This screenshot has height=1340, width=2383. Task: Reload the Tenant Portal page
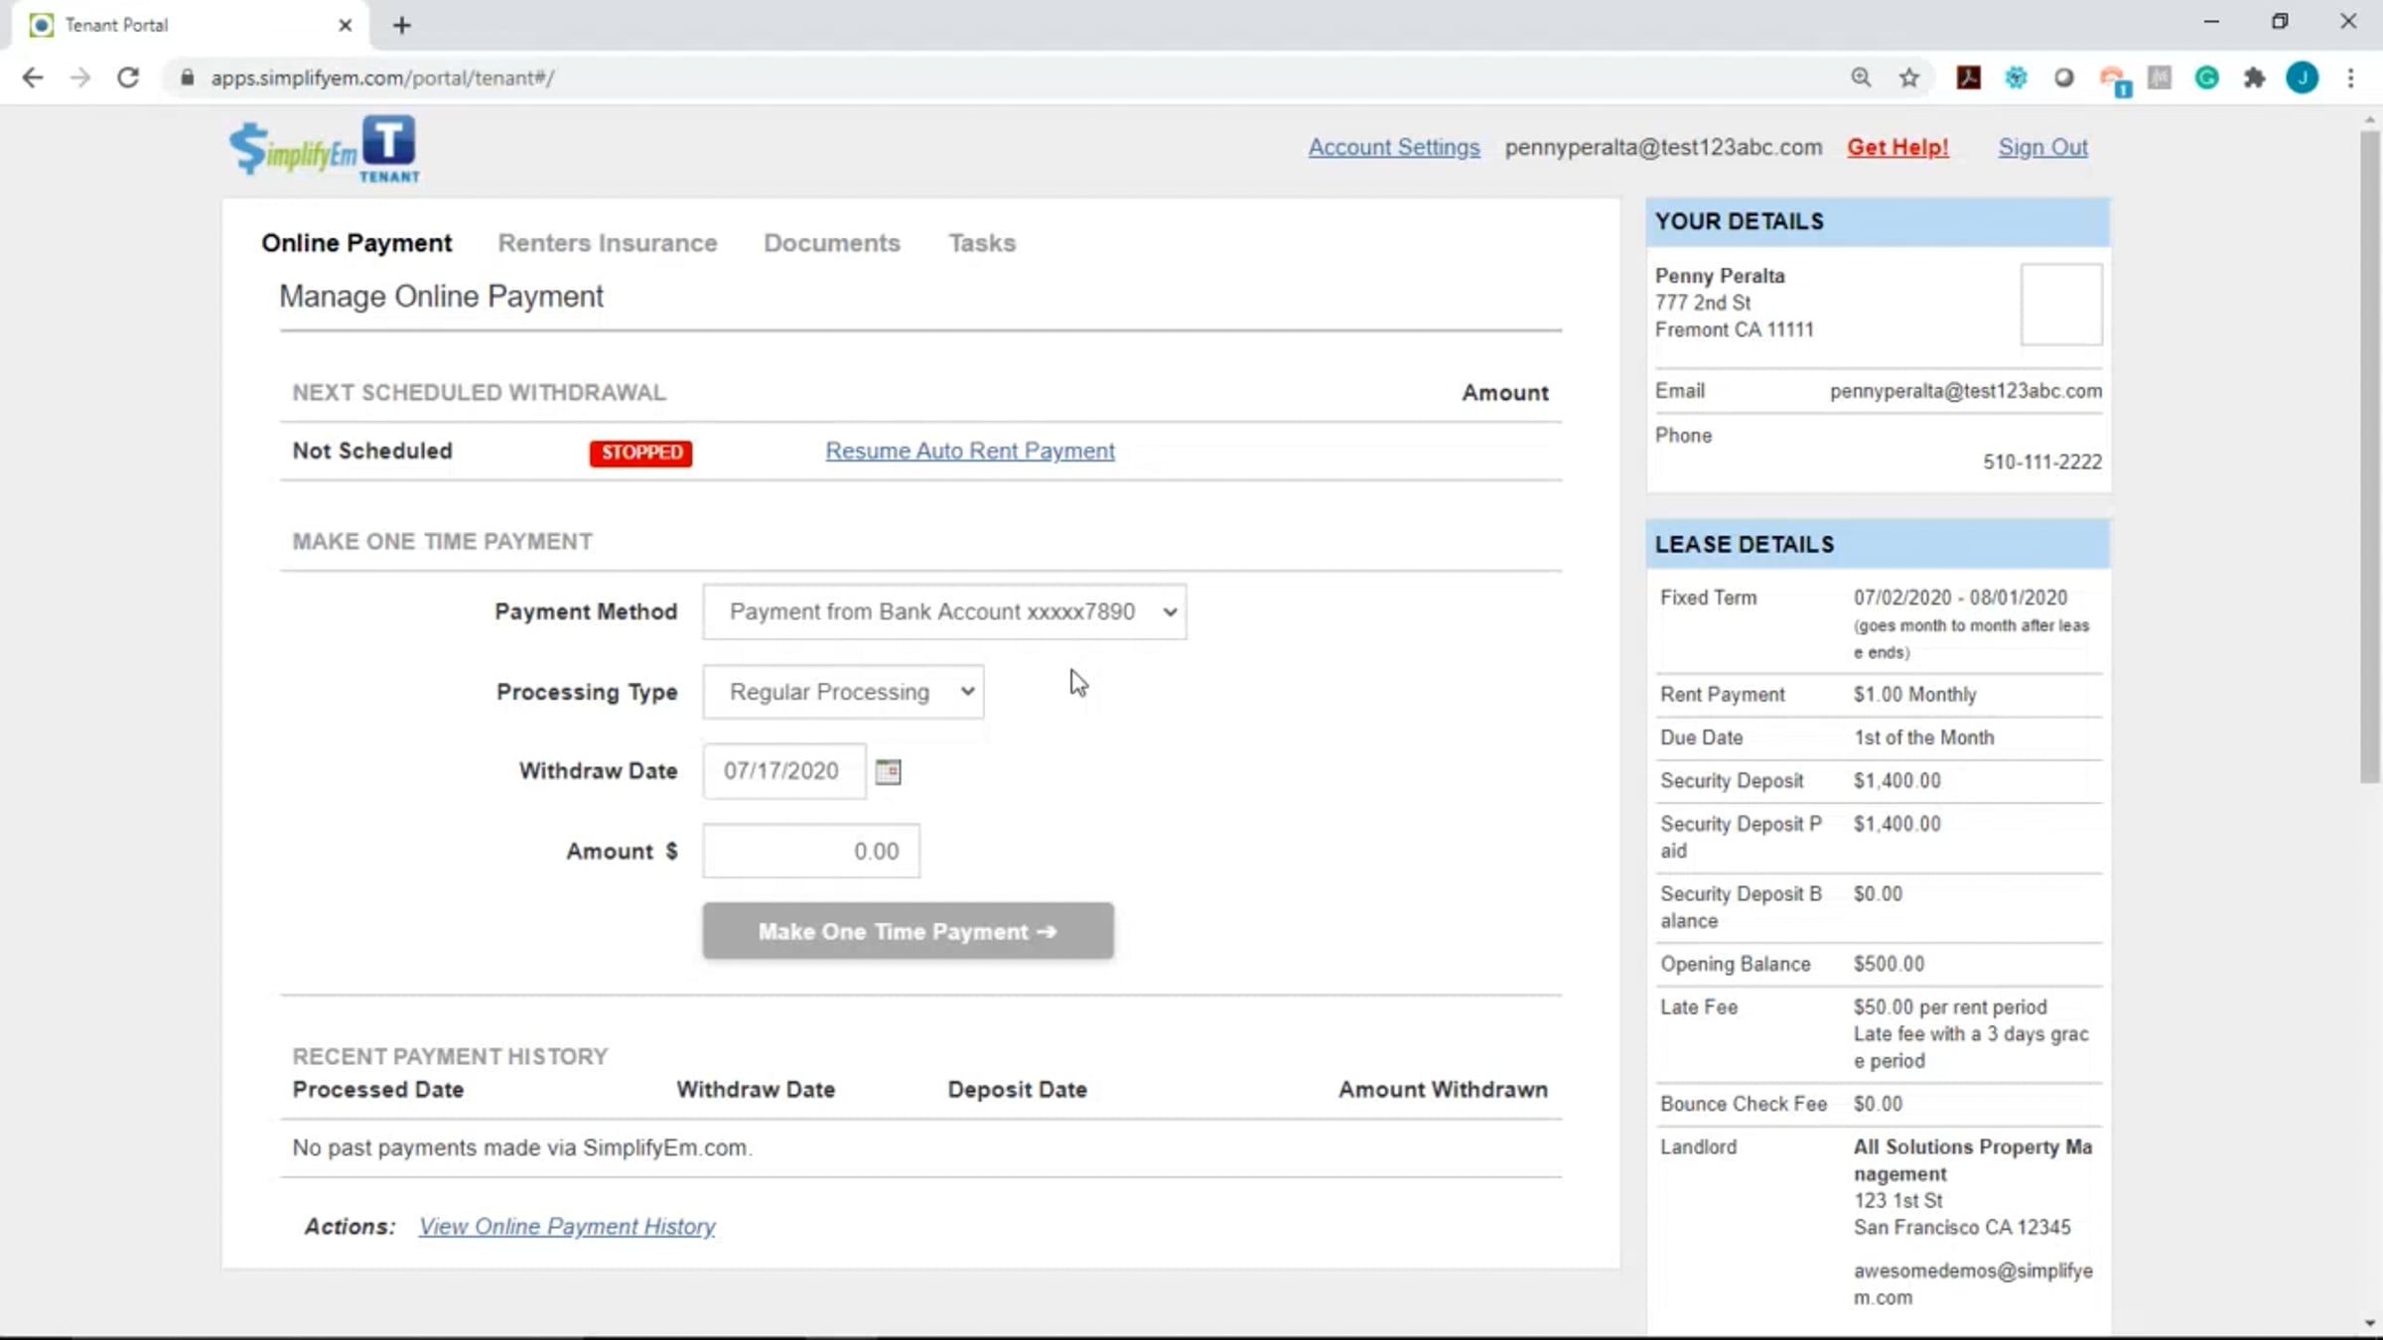point(128,77)
